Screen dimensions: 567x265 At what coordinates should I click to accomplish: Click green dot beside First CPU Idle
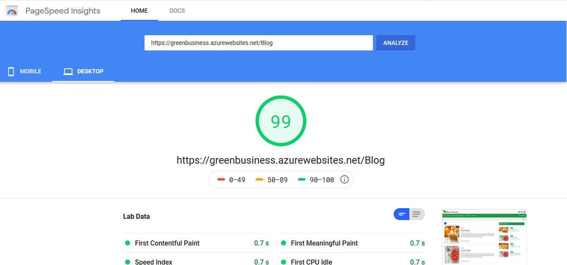(283, 262)
